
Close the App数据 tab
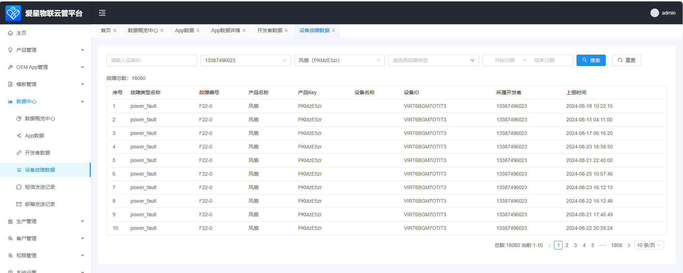click(198, 30)
